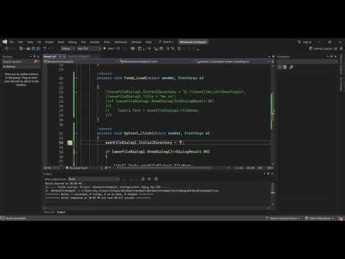Open the class navigation dropdown in editor
This screenshot has height=259, width=345.
click(x=157, y=62)
